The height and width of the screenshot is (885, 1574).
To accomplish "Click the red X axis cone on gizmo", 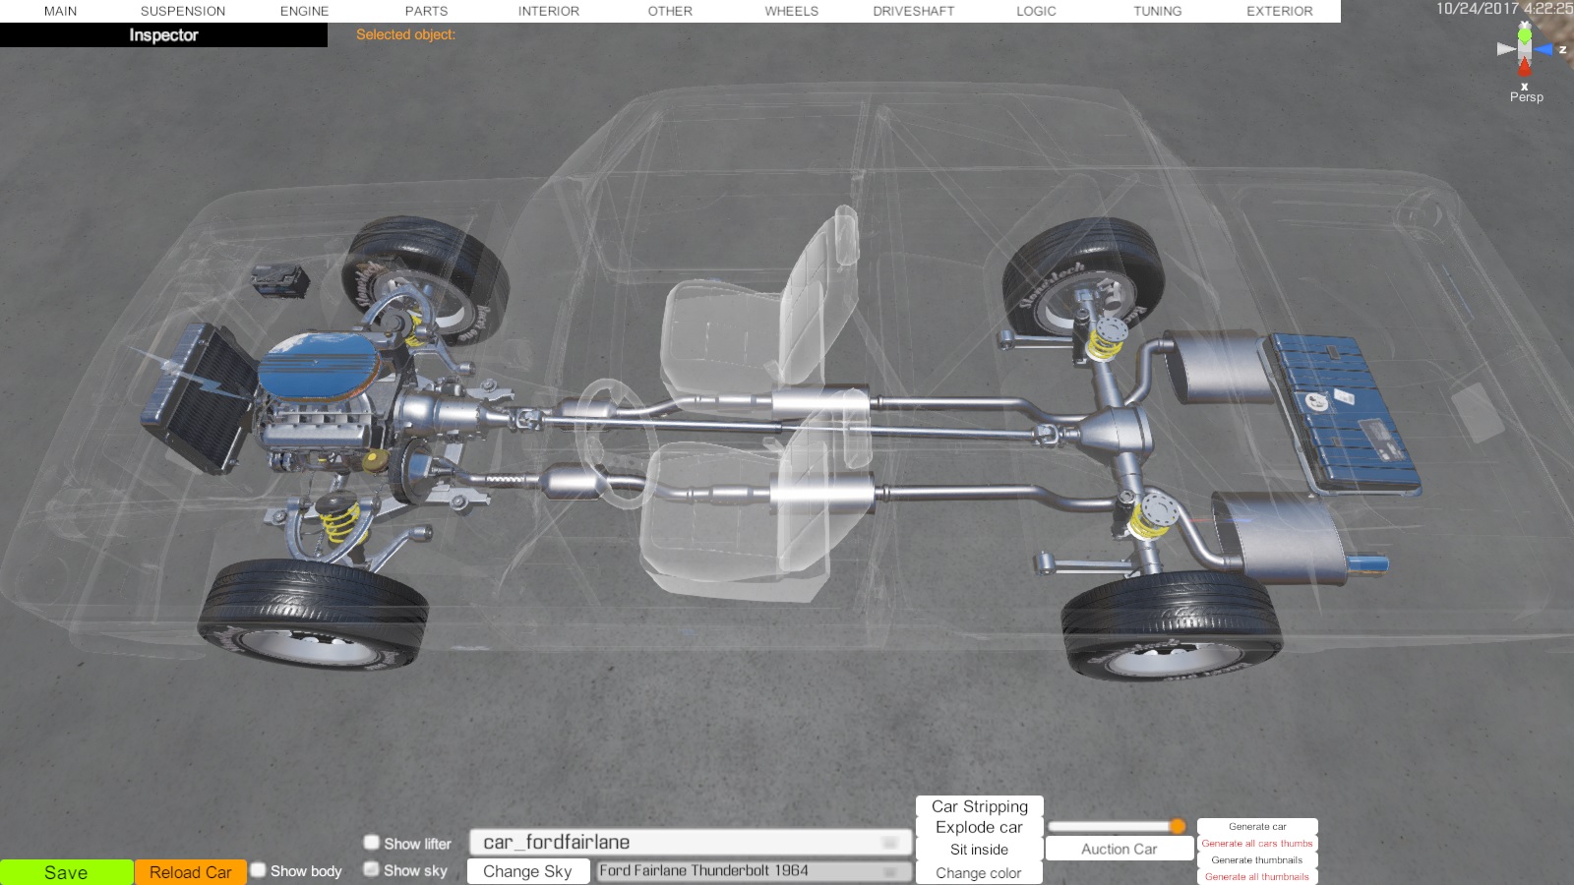I will (x=1524, y=68).
